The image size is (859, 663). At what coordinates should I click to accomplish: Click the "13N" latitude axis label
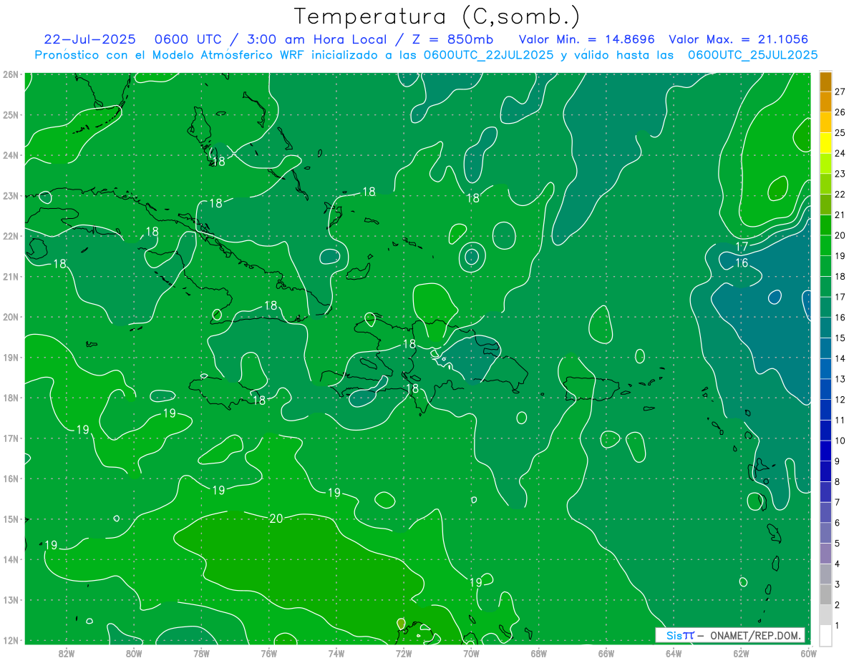click(10, 599)
